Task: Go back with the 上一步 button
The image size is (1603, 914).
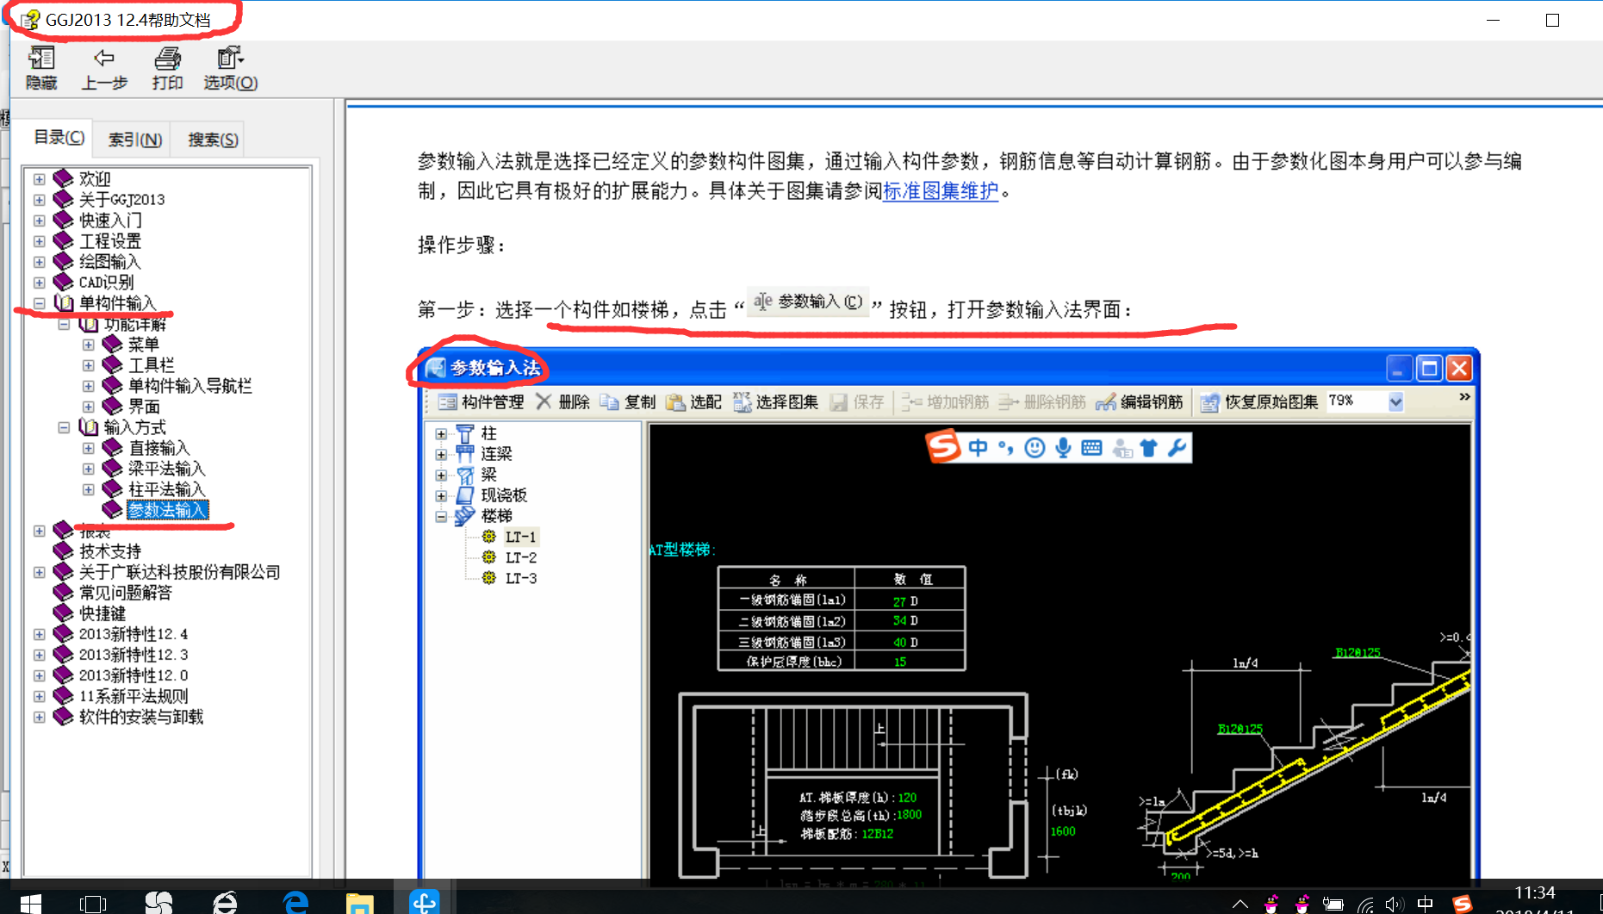Action: click(x=104, y=69)
